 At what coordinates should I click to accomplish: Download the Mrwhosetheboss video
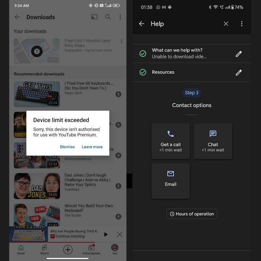coord(118,155)
